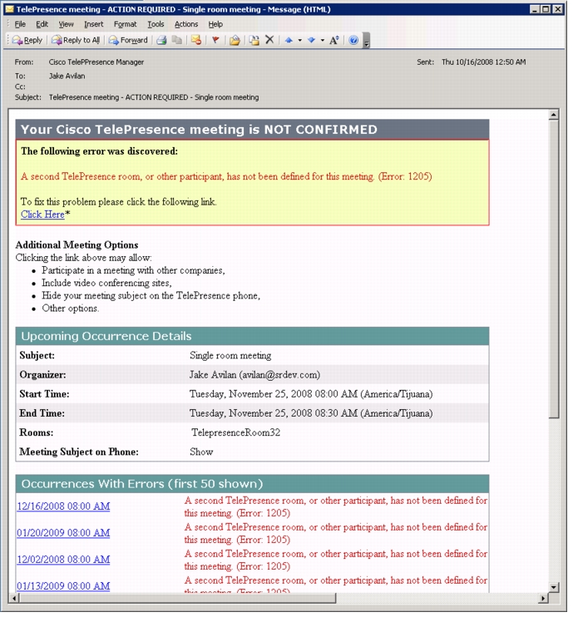Click organizer email avilan@srdev.com

pyautogui.click(x=280, y=375)
